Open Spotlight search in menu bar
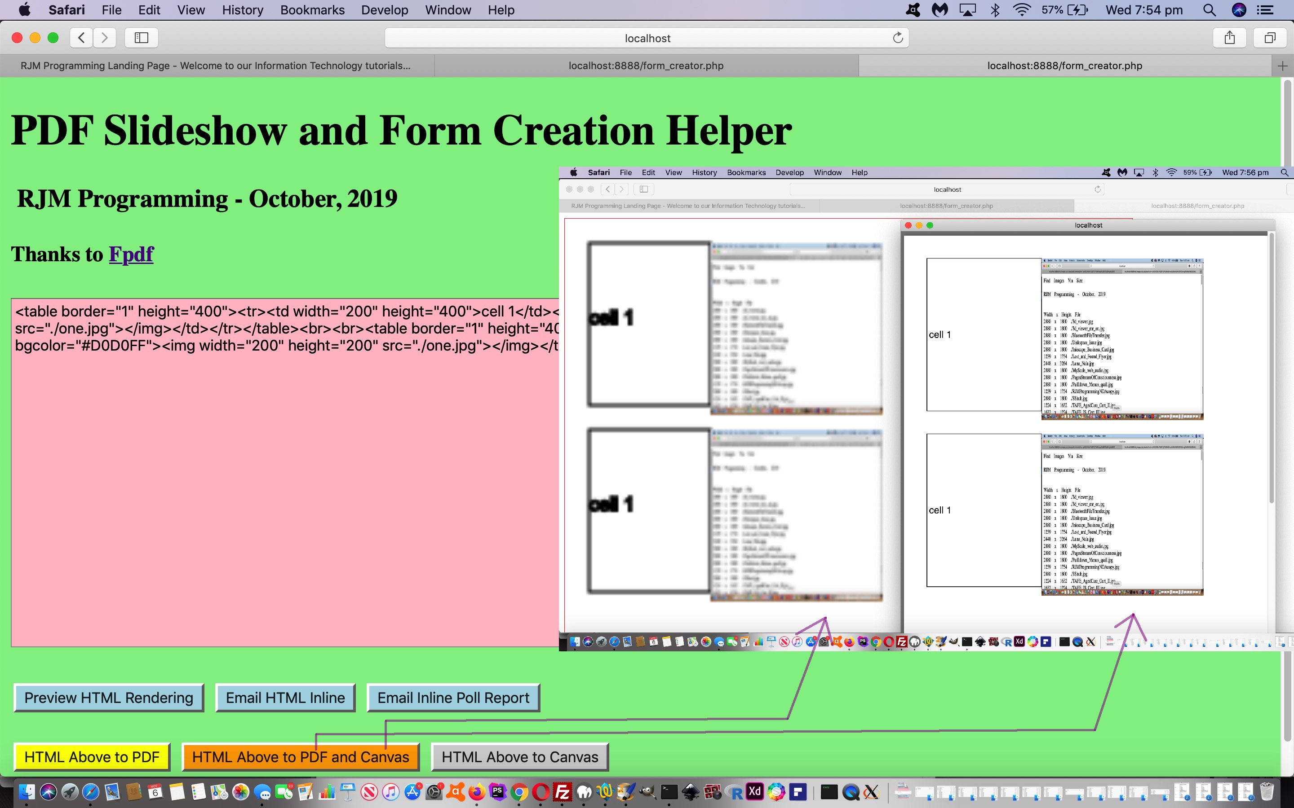 click(1209, 9)
